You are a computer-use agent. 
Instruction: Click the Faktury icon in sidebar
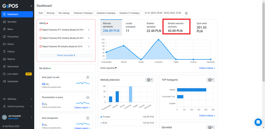click(5, 52)
